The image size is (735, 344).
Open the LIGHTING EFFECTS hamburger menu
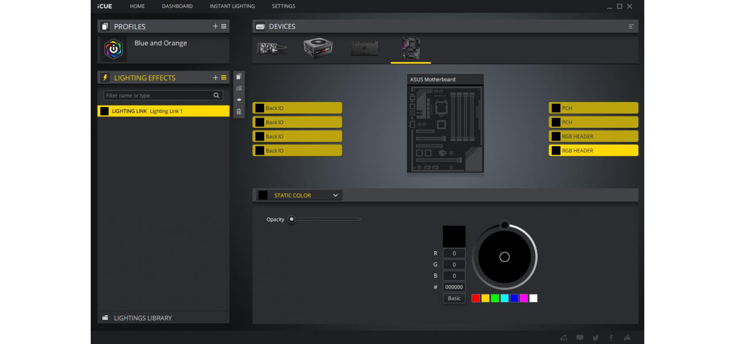pyautogui.click(x=224, y=77)
